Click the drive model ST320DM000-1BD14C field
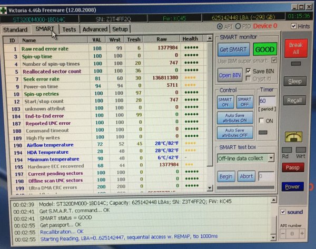Screen dimensions: 316x249 coord(39,19)
